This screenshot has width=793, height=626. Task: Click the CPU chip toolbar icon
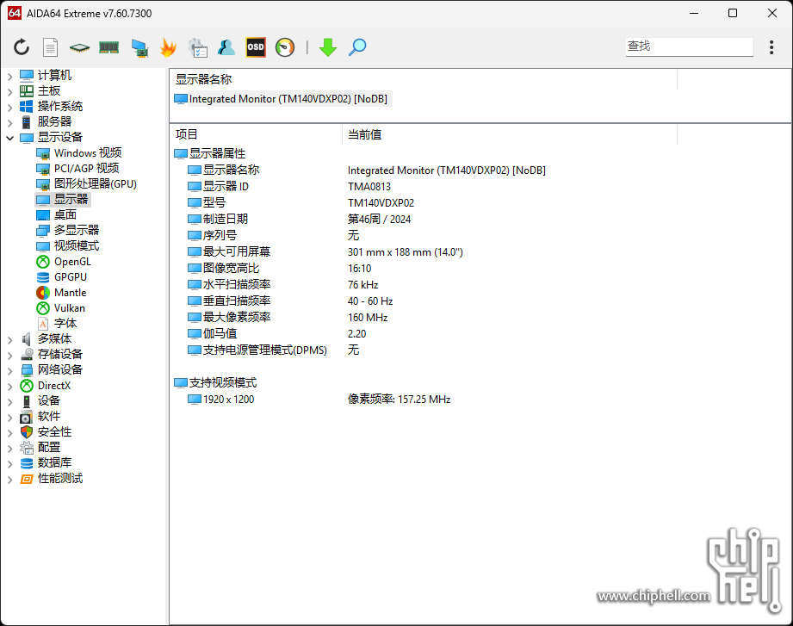tap(79, 47)
